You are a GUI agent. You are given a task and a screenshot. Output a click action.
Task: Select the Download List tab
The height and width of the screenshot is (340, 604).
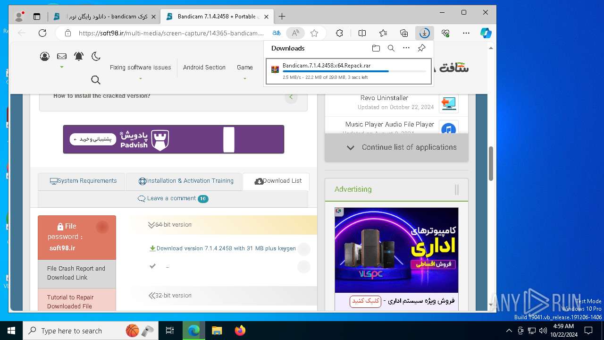tap(276, 181)
